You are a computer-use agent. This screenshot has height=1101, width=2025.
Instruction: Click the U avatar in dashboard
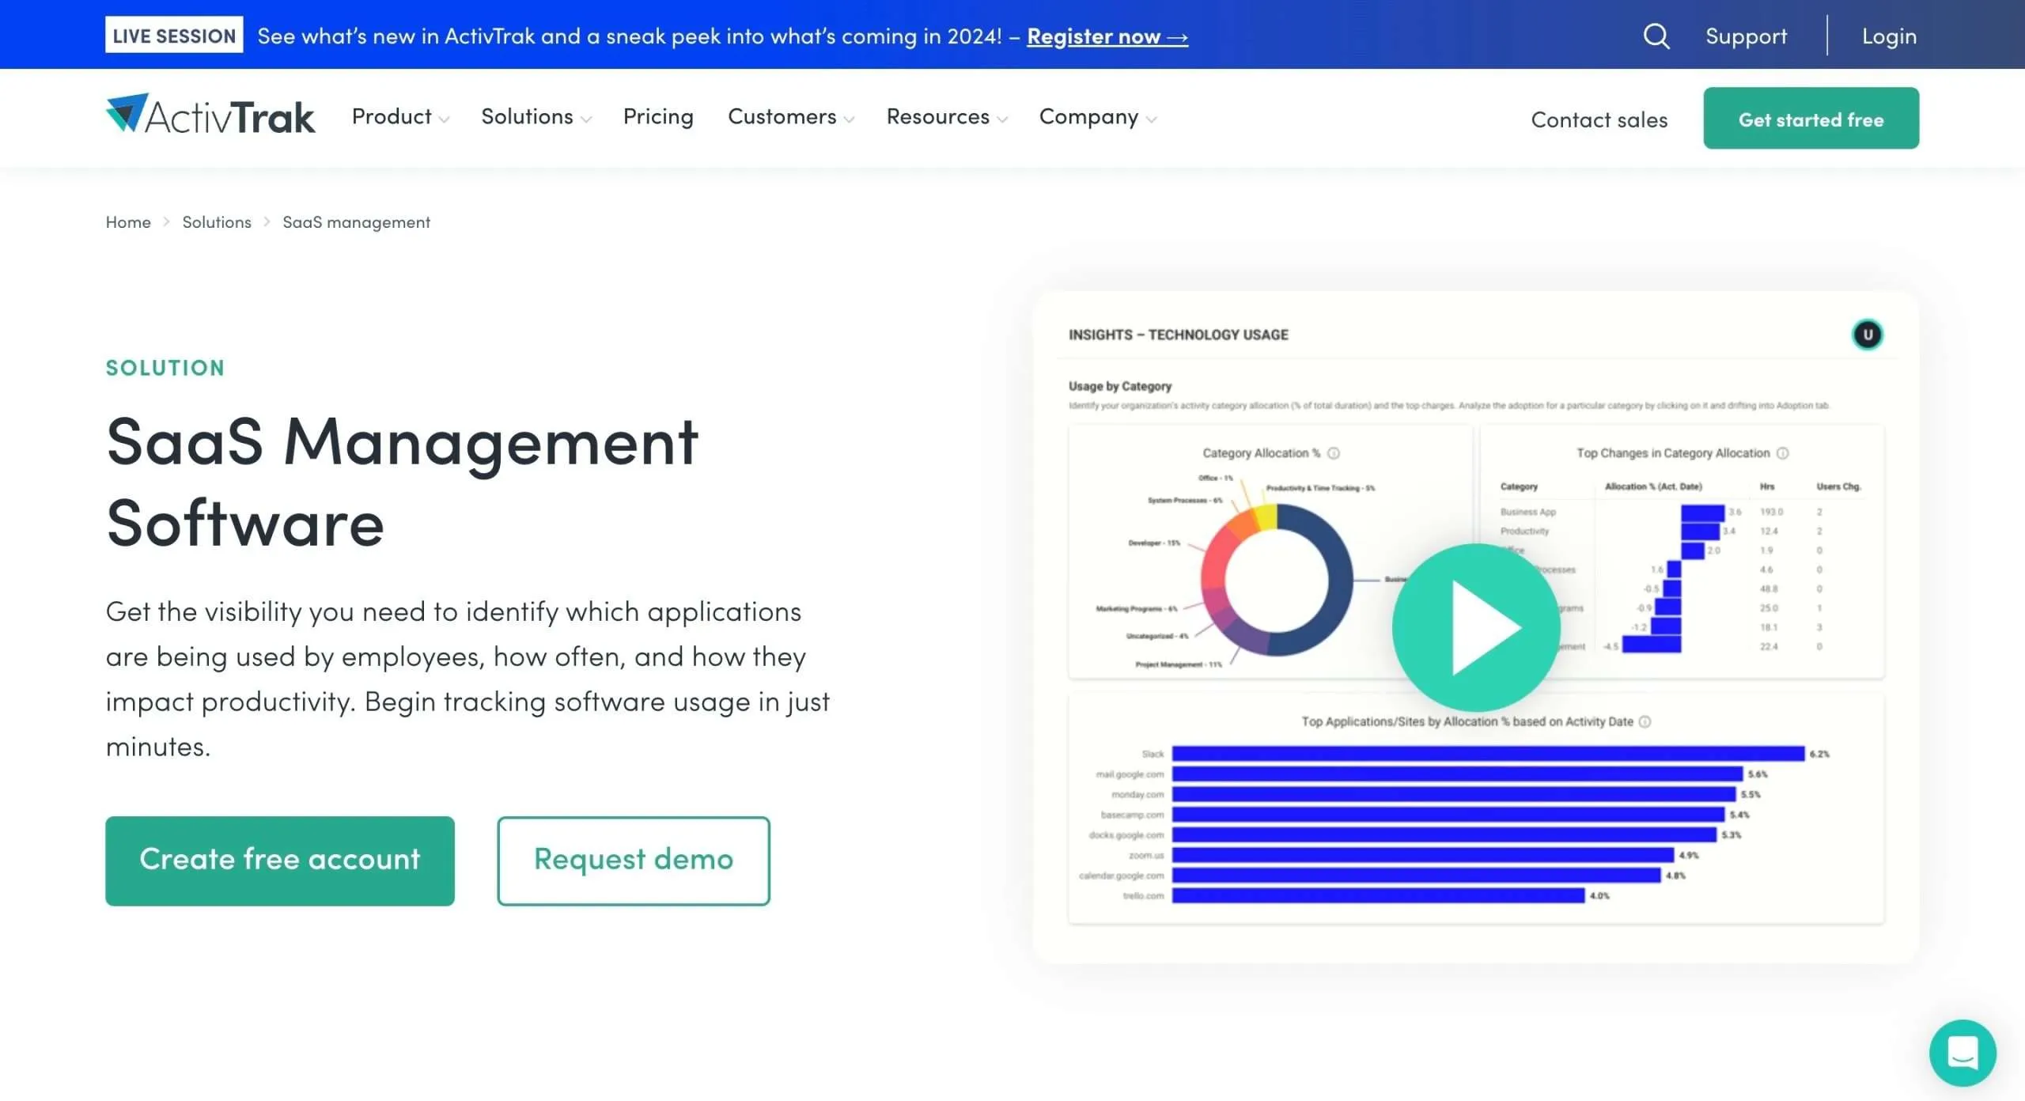tap(1868, 335)
